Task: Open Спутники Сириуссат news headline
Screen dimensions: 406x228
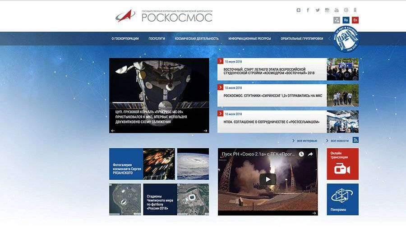Action: point(272,96)
